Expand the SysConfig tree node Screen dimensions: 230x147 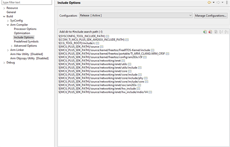[8, 21]
